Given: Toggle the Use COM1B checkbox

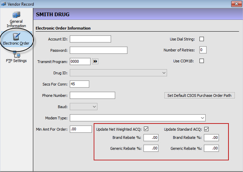Looking at the screenshot, I should point(202,61).
